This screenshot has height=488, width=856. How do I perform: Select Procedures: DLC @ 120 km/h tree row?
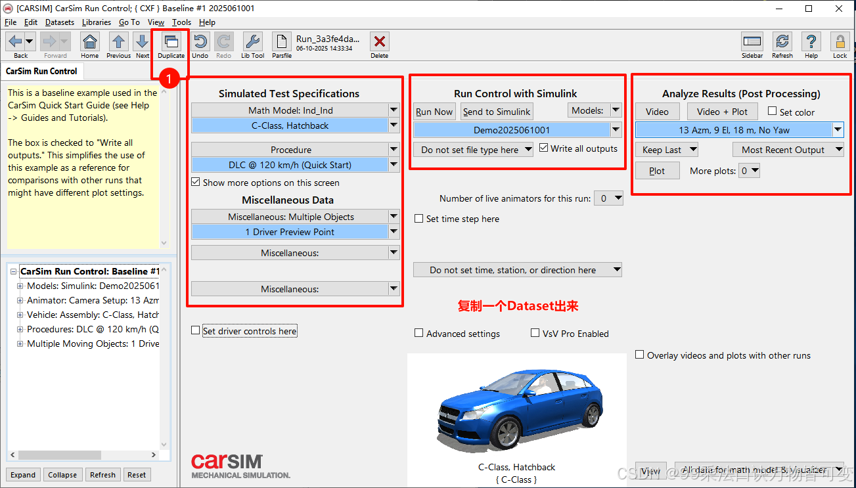(93, 329)
